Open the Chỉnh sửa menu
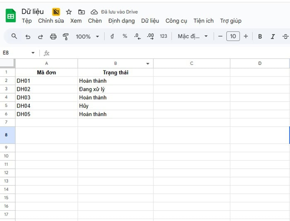The height and width of the screenshot is (221, 290). click(51, 21)
